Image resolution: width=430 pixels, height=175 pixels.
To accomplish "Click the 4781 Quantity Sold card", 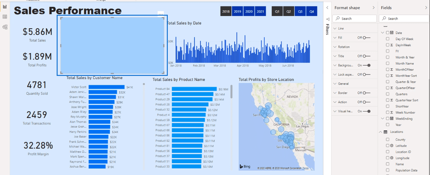I will [37, 88].
